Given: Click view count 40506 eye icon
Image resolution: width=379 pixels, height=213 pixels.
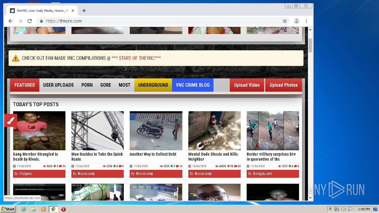Looking at the screenshot, I should [217, 166].
